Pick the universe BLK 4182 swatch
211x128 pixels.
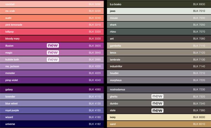(x=52, y=124)
